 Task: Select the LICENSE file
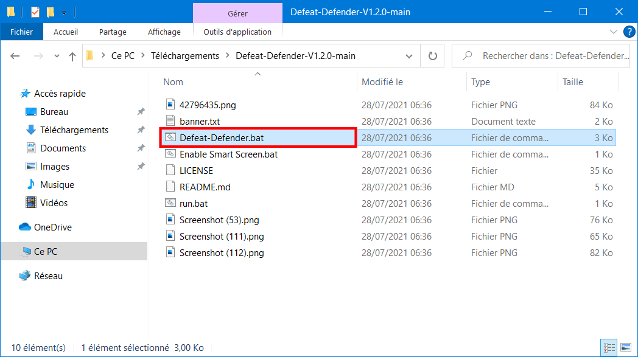click(196, 171)
